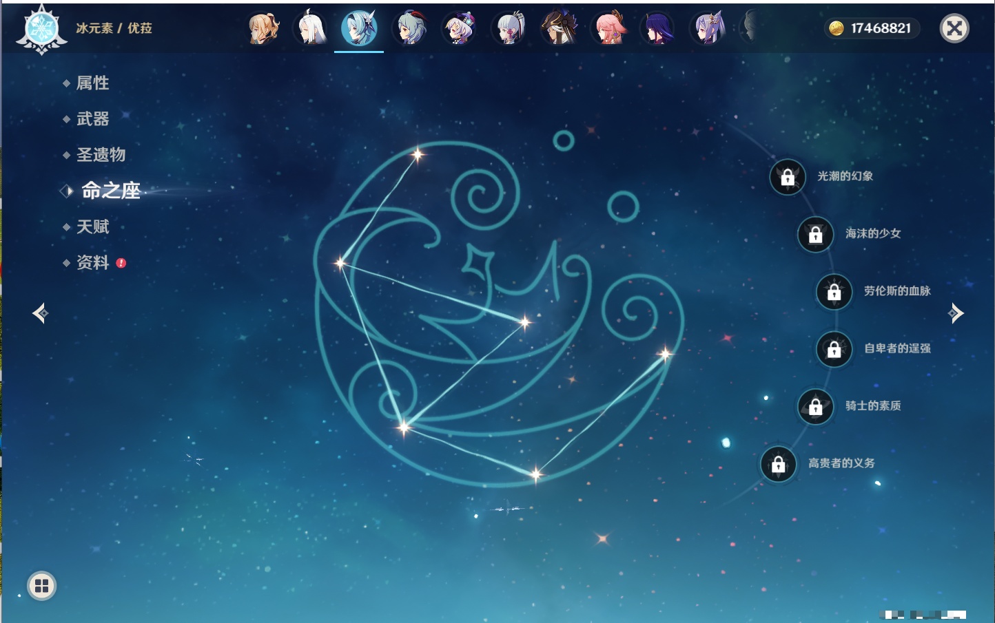Select Keqing's lilac-haired portrait
This screenshot has height=623, width=995.
[x=708, y=28]
